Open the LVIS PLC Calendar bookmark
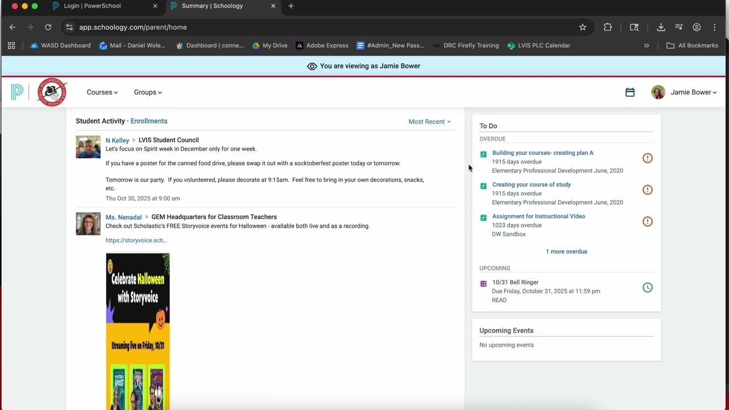The height and width of the screenshot is (410, 729). click(538, 46)
